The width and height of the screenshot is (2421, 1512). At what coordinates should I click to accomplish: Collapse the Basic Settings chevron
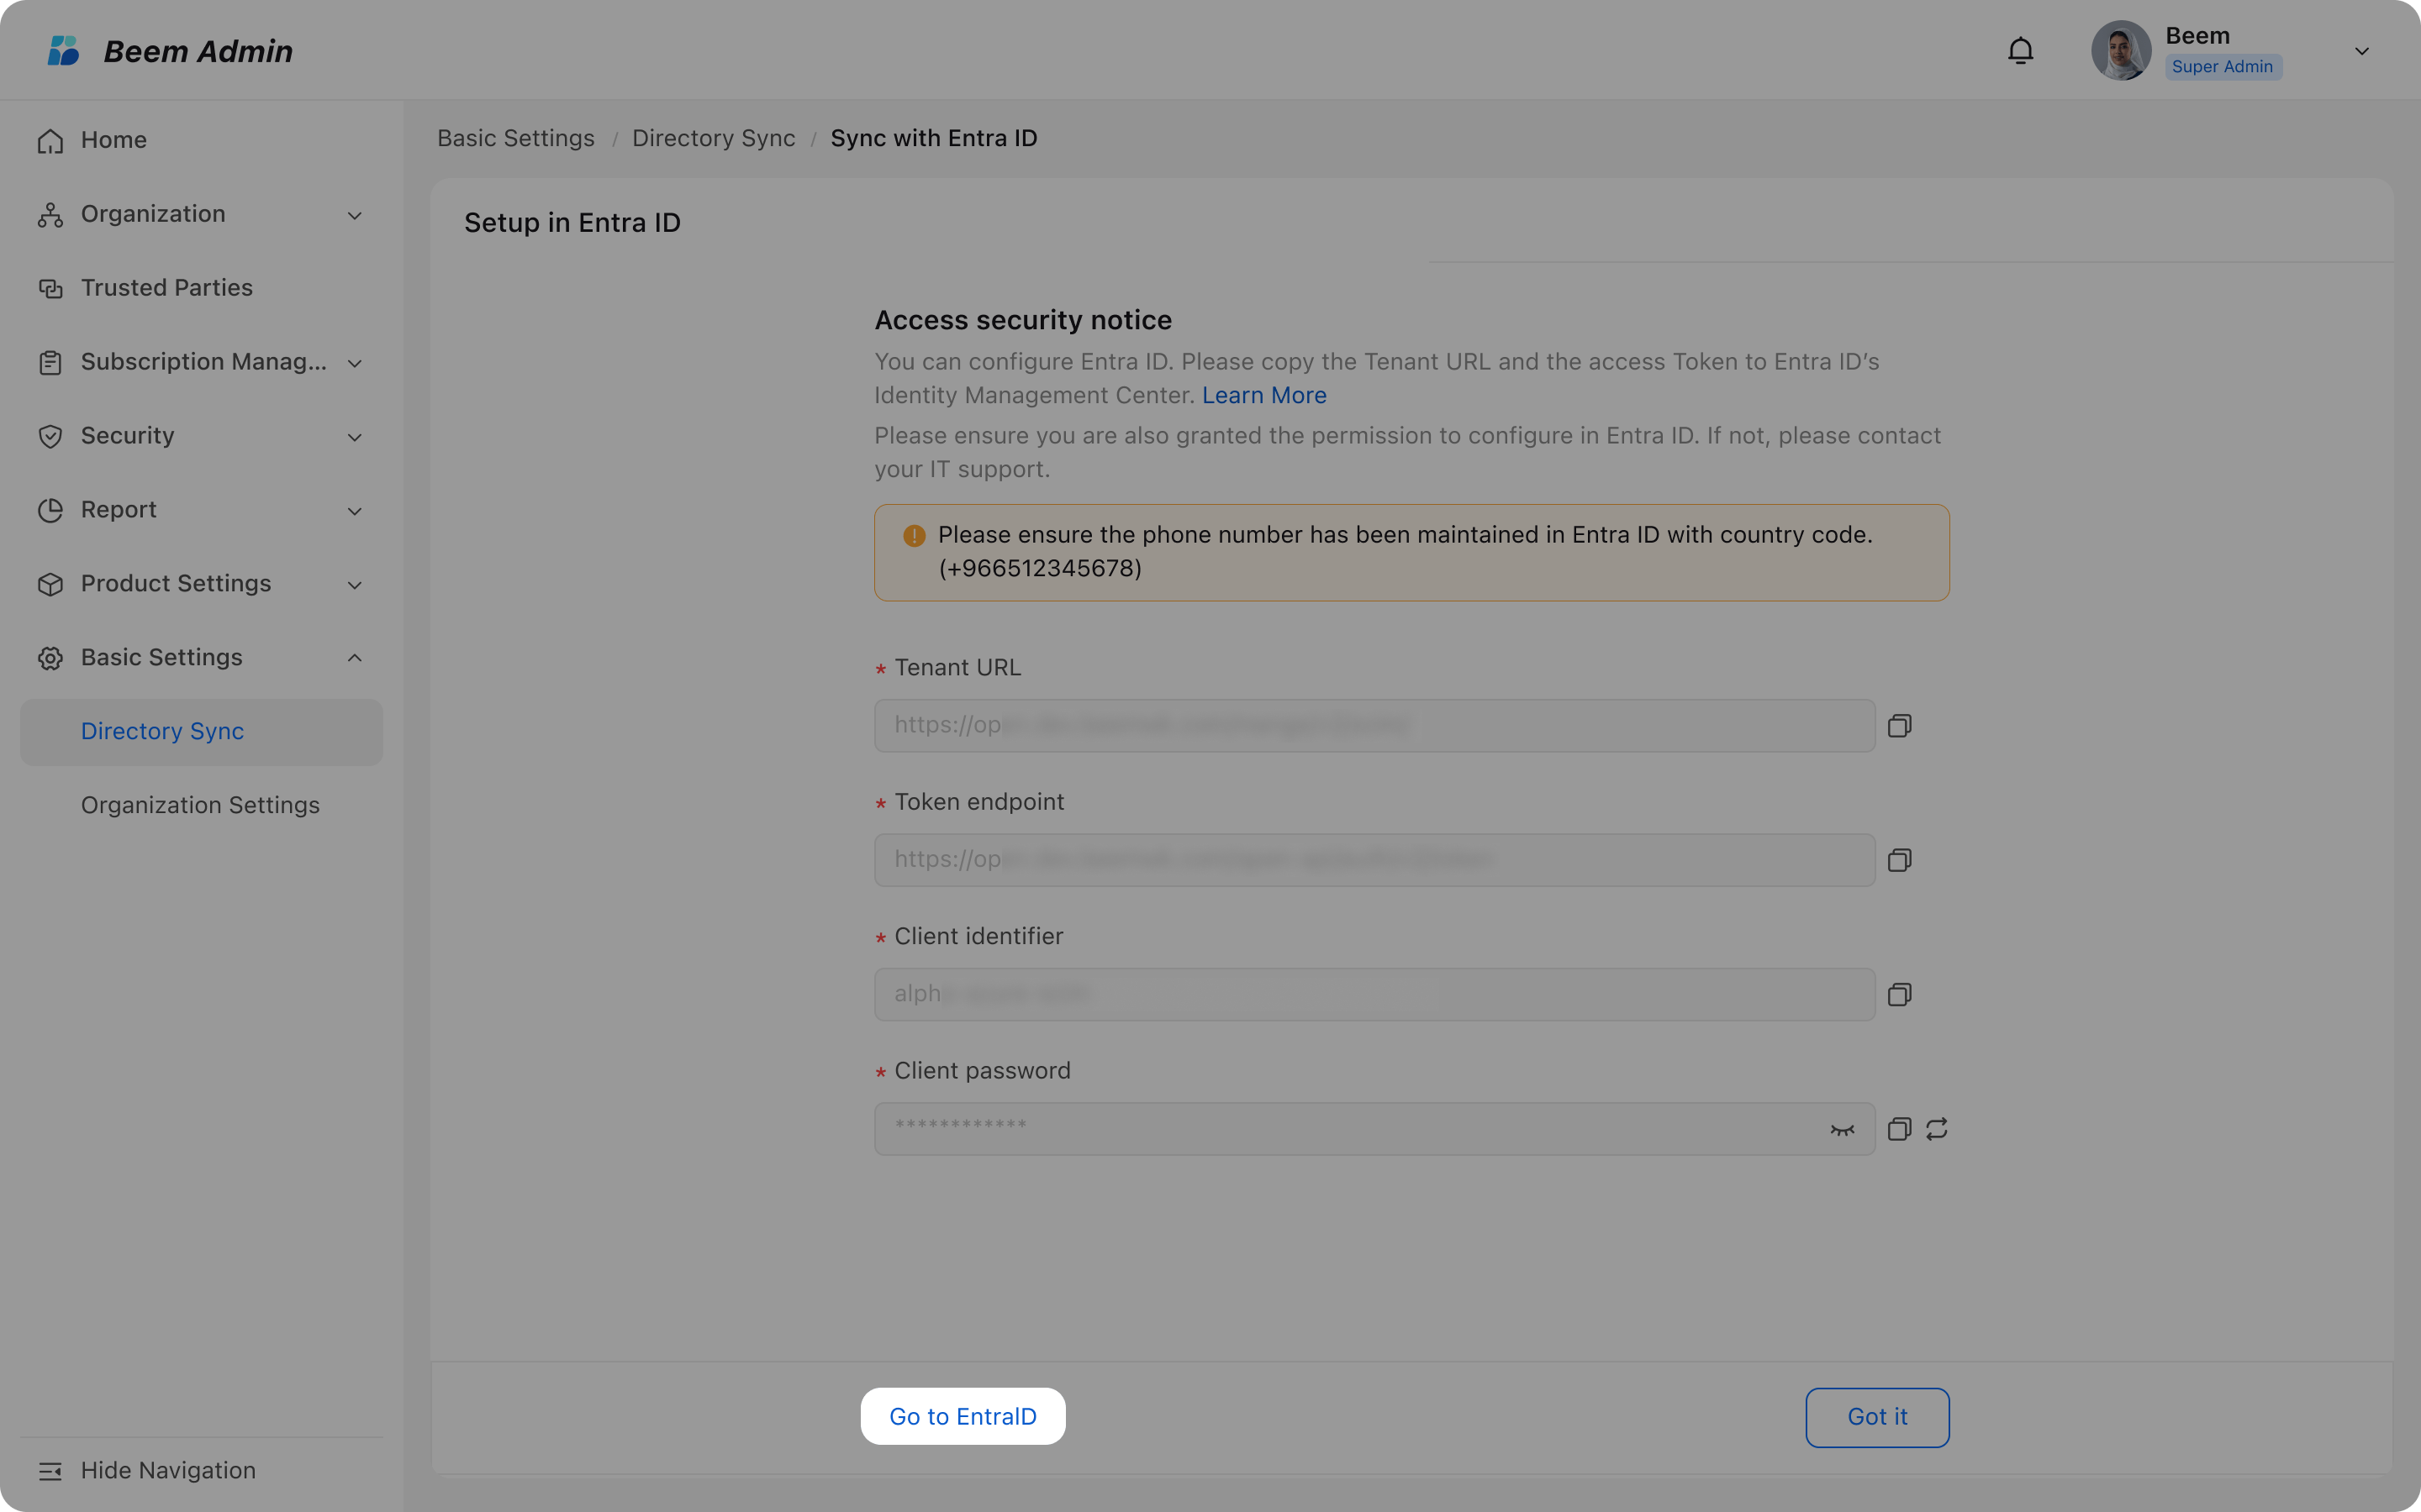354,658
